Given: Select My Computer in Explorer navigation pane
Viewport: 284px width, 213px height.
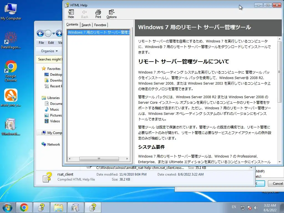Looking at the screenshot, I should click(52, 133).
